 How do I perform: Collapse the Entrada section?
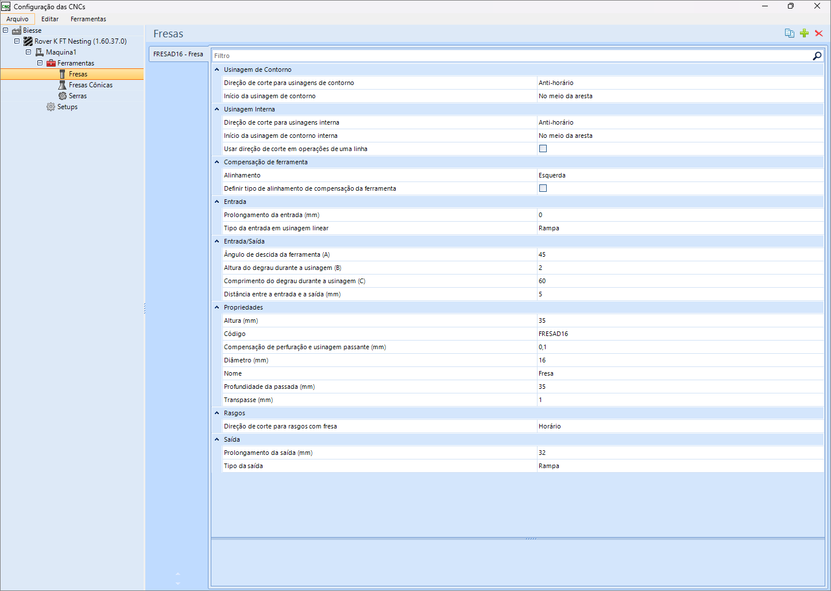(x=217, y=202)
